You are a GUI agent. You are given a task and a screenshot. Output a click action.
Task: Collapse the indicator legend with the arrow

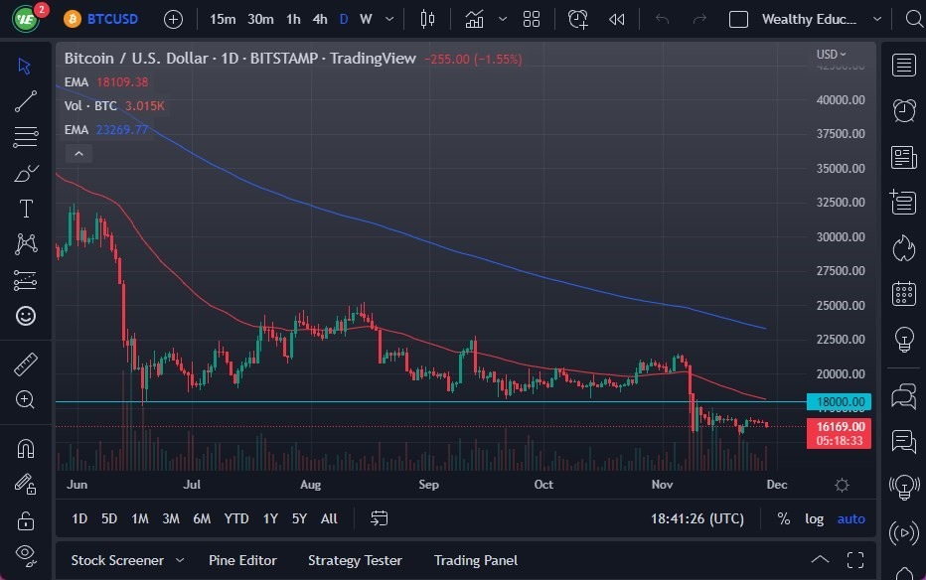pos(78,153)
